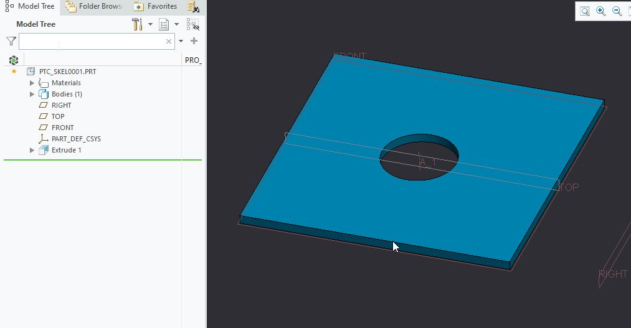Switch to the Folder Browser tab

tap(94, 7)
